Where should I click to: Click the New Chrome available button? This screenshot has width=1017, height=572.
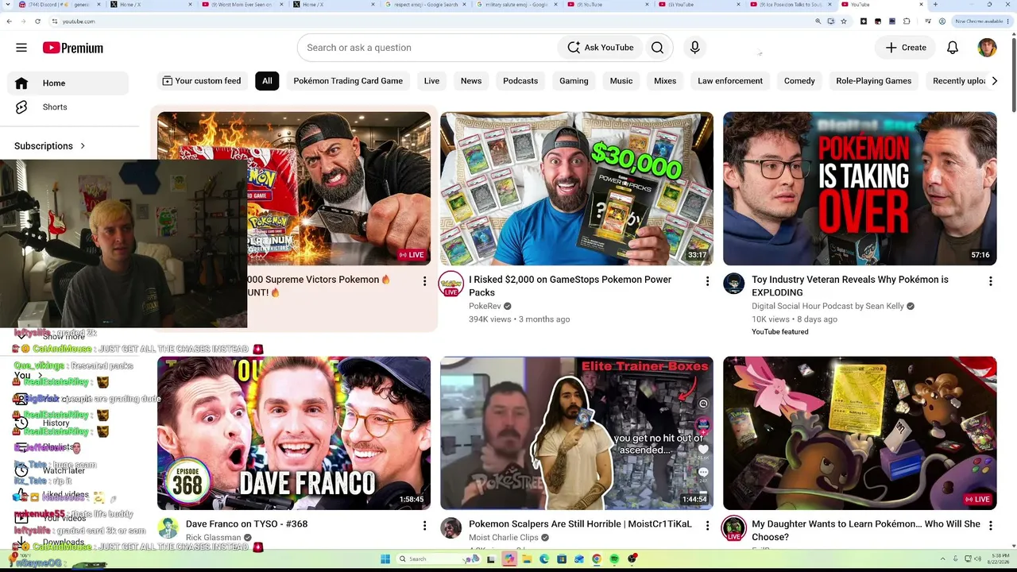pyautogui.click(x=980, y=21)
